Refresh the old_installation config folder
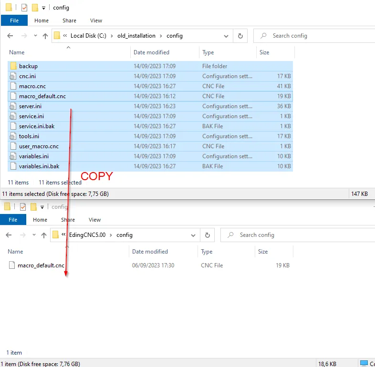The height and width of the screenshot is (367, 375). [240, 36]
